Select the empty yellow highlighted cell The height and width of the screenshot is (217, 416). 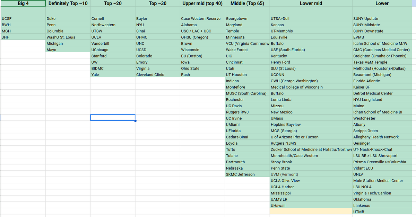(311, 211)
